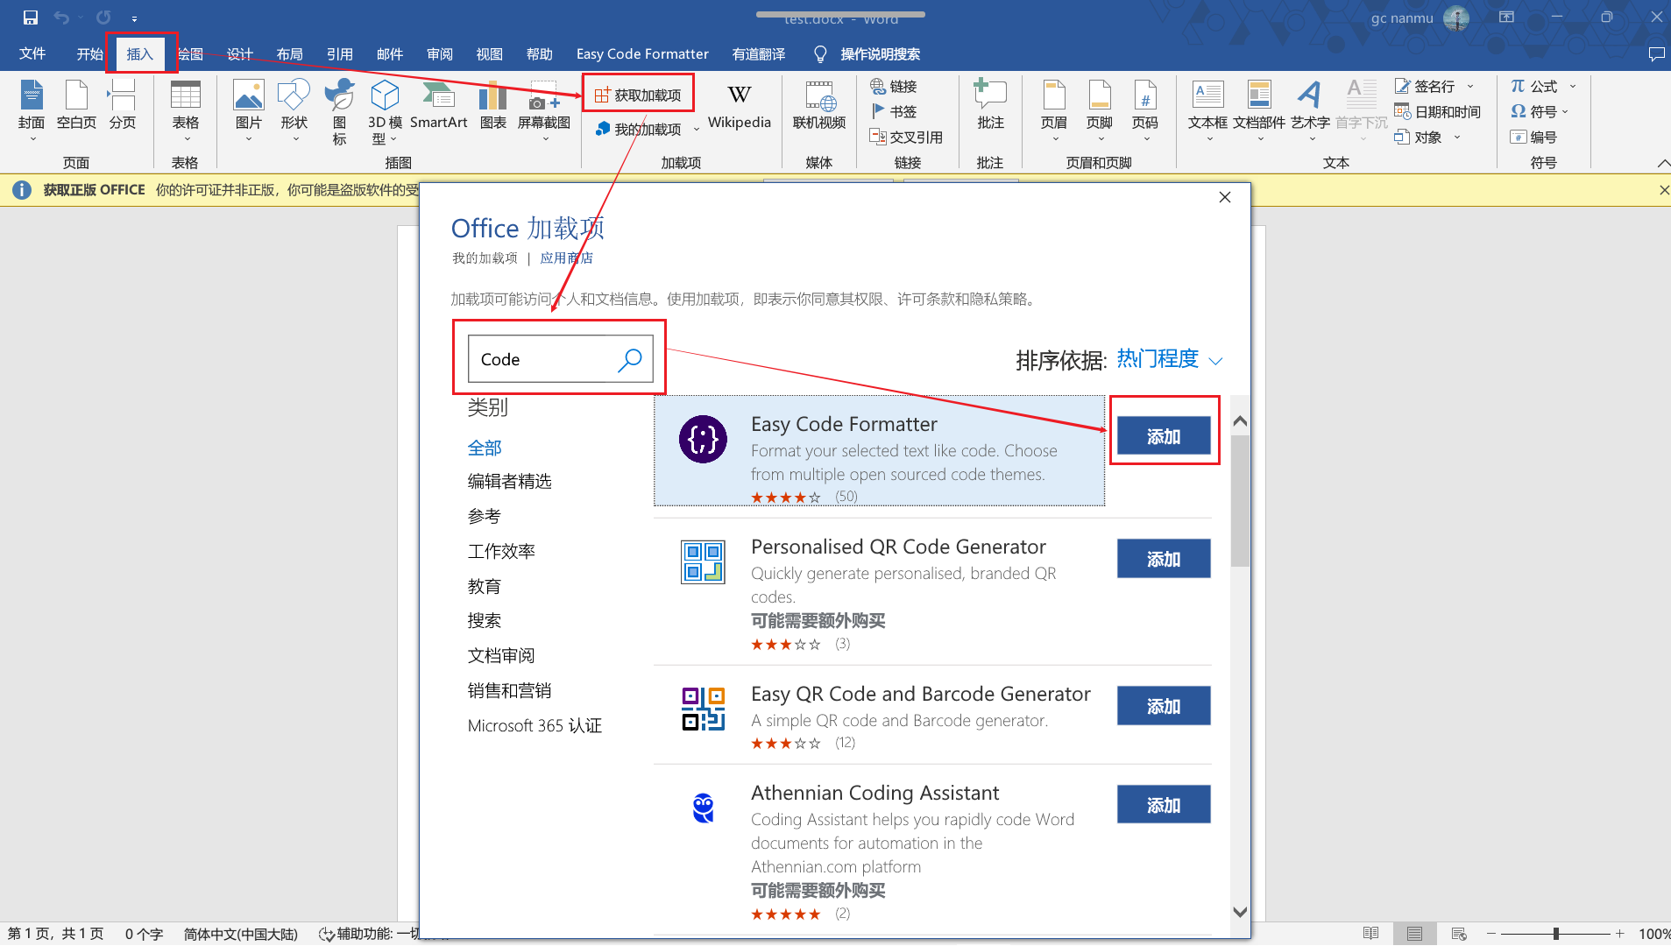Screen dimensions: 1671x946
Task: Insert a footer (页脚)
Action: tap(1100, 110)
